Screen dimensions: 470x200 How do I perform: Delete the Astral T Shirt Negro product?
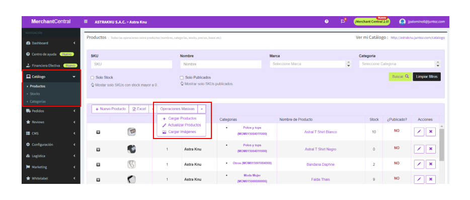click(431, 149)
